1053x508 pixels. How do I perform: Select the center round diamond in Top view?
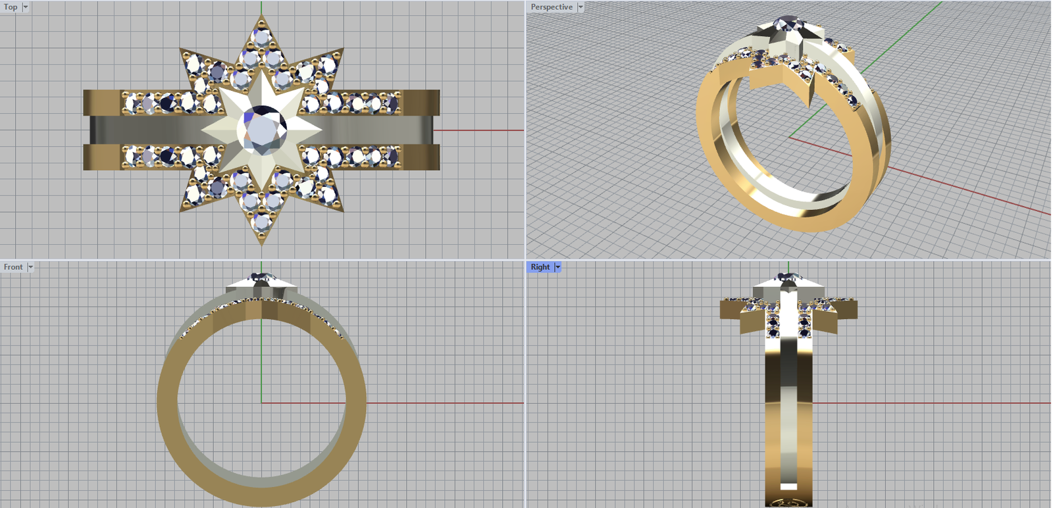264,128
